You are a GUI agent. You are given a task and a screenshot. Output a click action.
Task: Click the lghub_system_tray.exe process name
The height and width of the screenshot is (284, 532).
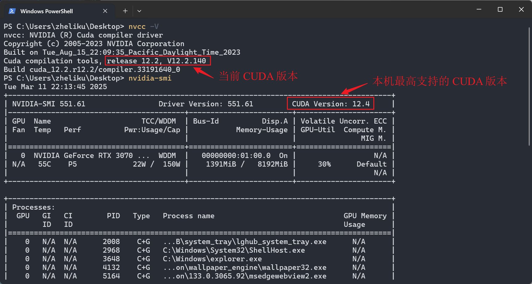[245, 242]
